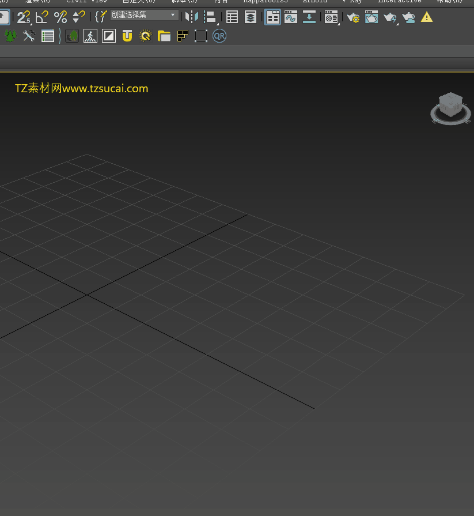474x516 pixels.
Task: Open the Scene Explorer toggle icon
Action: coord(232,17)
